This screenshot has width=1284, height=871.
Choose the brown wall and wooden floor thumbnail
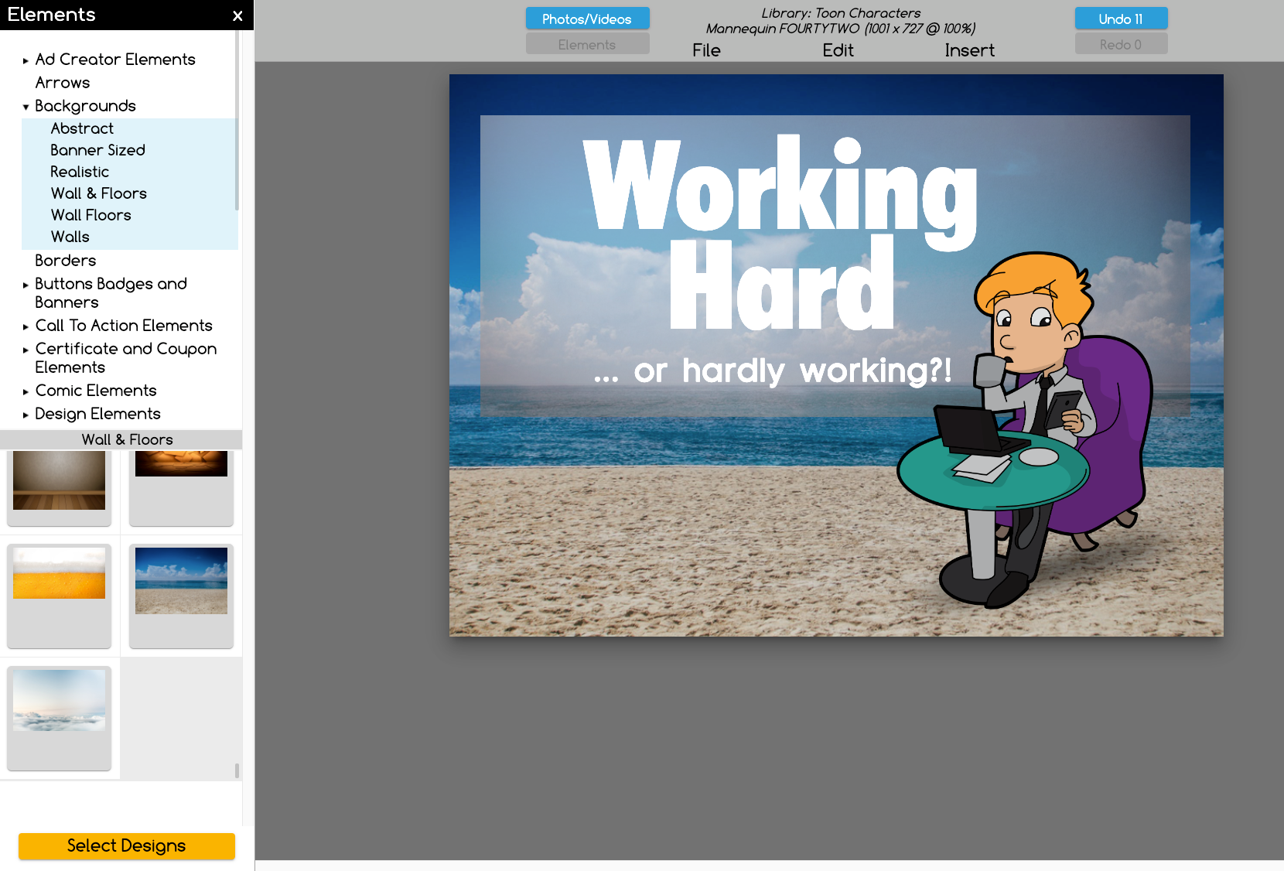(x=59, y=480)
